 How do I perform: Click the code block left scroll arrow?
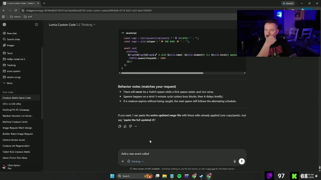point(120,73)
